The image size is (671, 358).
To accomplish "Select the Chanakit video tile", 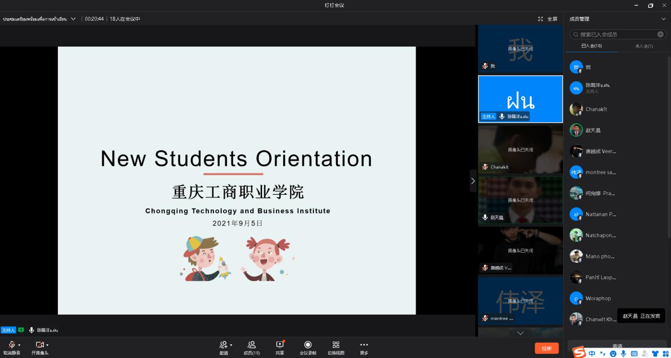I will click(x=520, y=150).
